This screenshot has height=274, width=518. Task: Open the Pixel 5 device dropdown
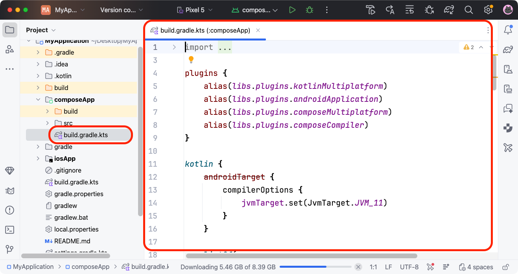(x=195, y=10)
